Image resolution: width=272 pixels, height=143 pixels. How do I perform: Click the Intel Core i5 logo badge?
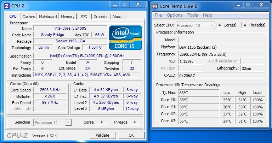click(x=126, y=38)
